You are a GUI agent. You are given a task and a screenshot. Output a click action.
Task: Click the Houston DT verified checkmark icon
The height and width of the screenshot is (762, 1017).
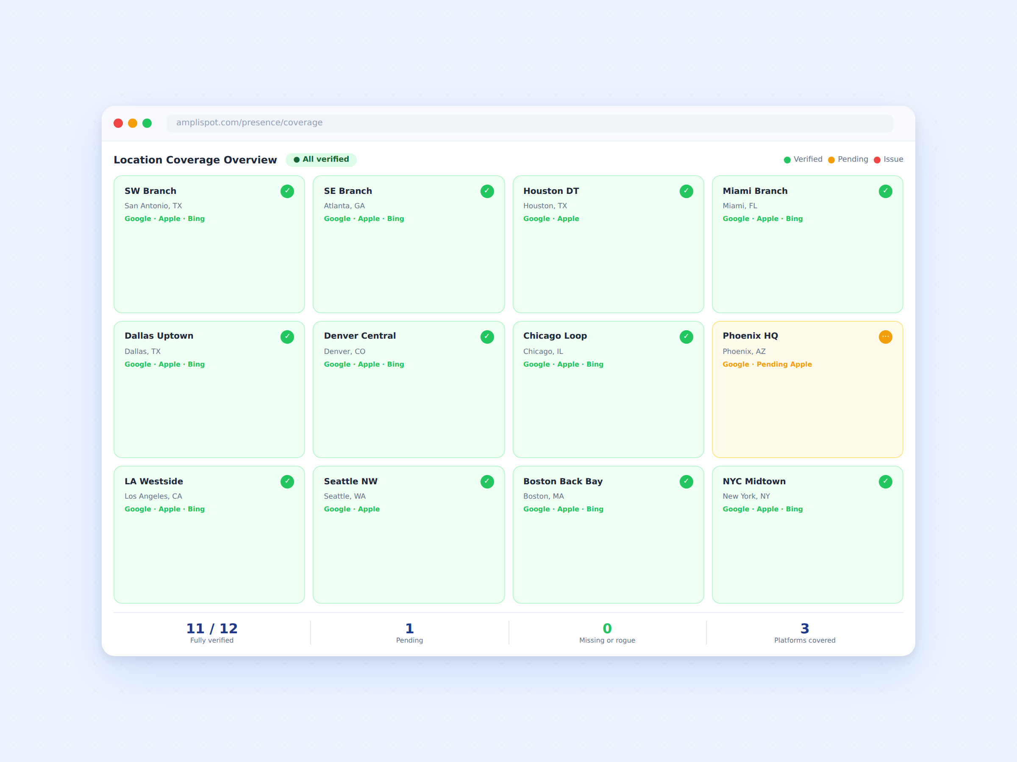point(686,191)
